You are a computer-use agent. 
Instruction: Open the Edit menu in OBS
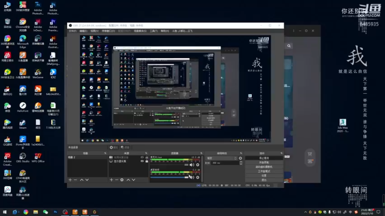tap(83, 31)
